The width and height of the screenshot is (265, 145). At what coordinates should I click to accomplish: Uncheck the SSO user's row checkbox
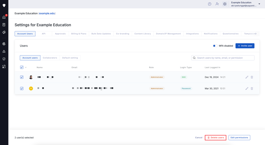(x=22, y=77)
